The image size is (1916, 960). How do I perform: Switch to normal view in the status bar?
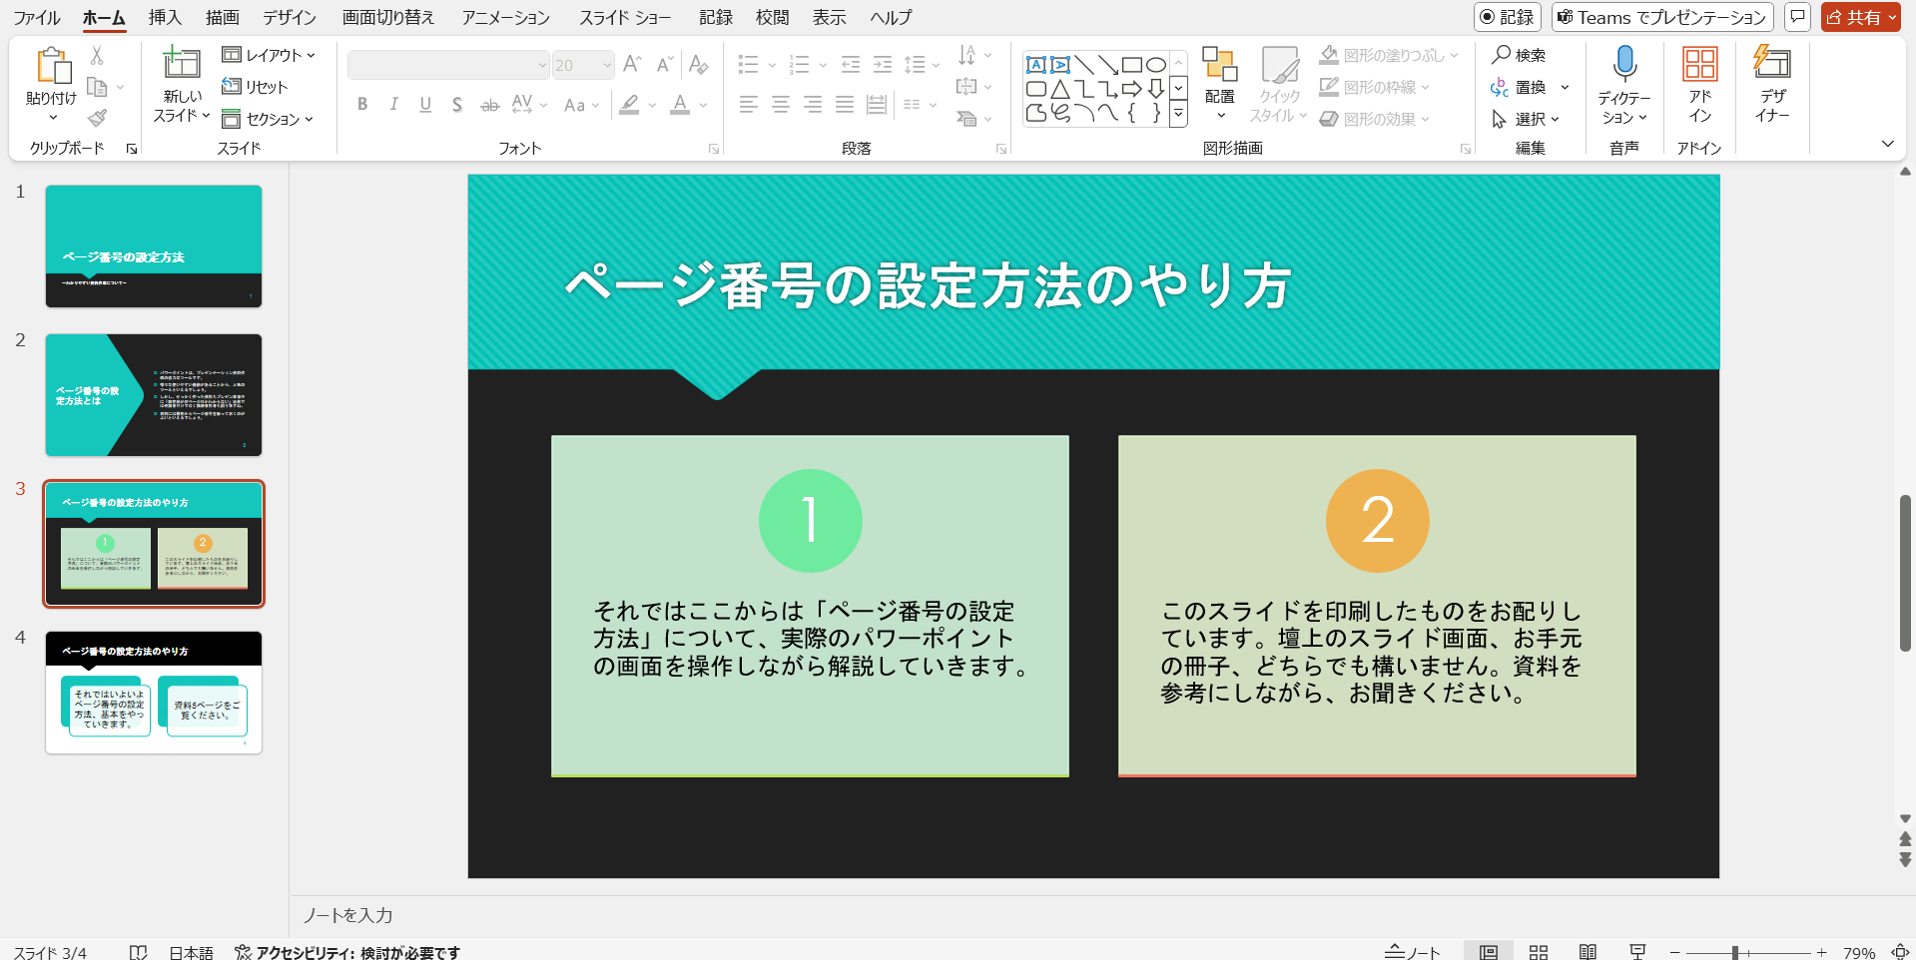(1489, 952)
